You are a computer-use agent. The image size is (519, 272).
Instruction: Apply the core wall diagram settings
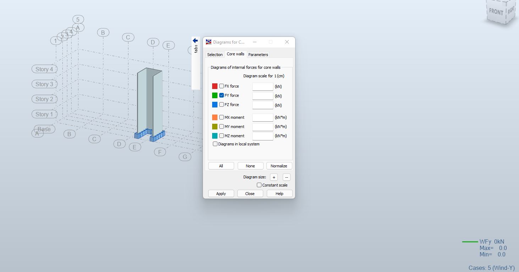221,193
